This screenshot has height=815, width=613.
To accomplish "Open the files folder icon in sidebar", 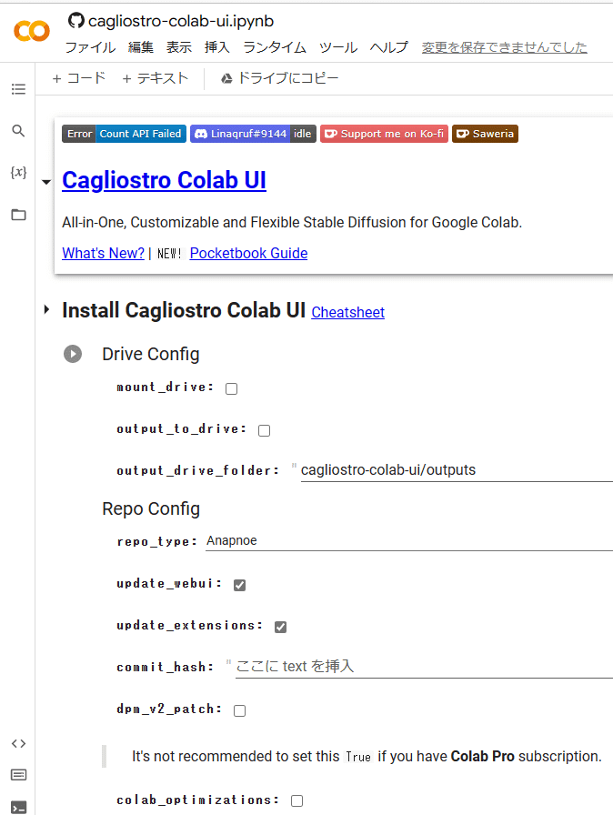I will [18, 215].
